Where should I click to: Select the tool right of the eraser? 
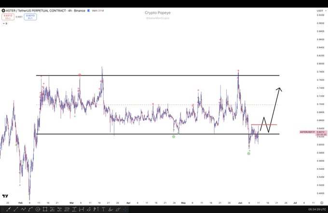pos(118,209)
